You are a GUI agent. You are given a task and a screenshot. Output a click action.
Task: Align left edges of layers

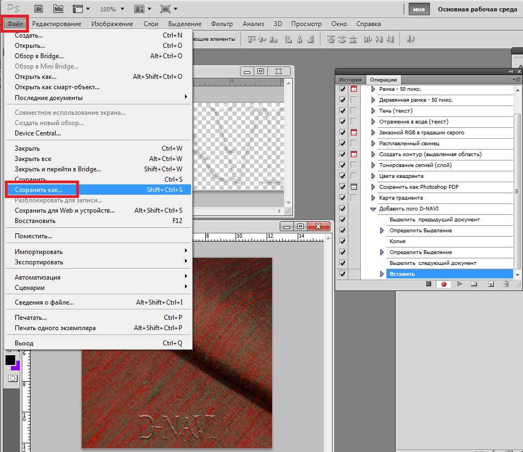tap(289, 39)
